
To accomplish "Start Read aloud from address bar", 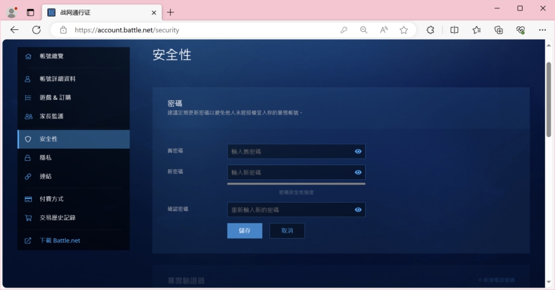I will [383, 30].
